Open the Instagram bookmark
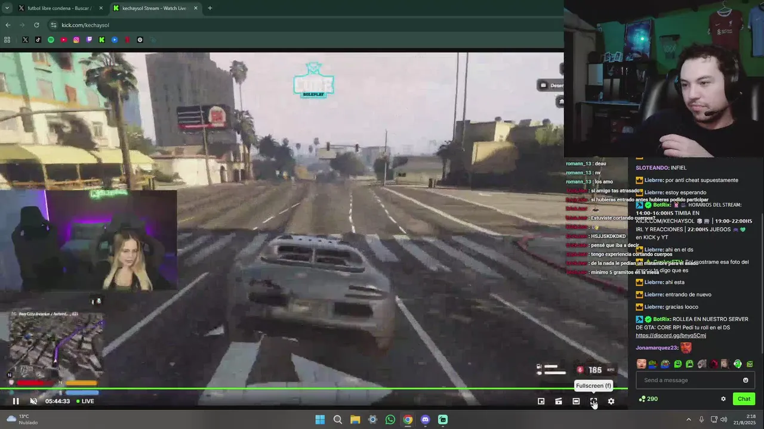This screenshot has width=764, height=429. pos(76,40)
